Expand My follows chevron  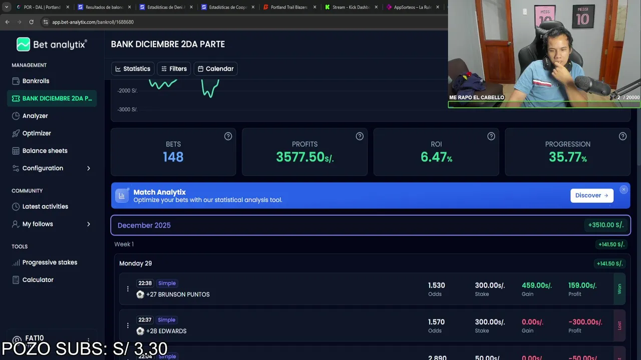tap(89, 224)
